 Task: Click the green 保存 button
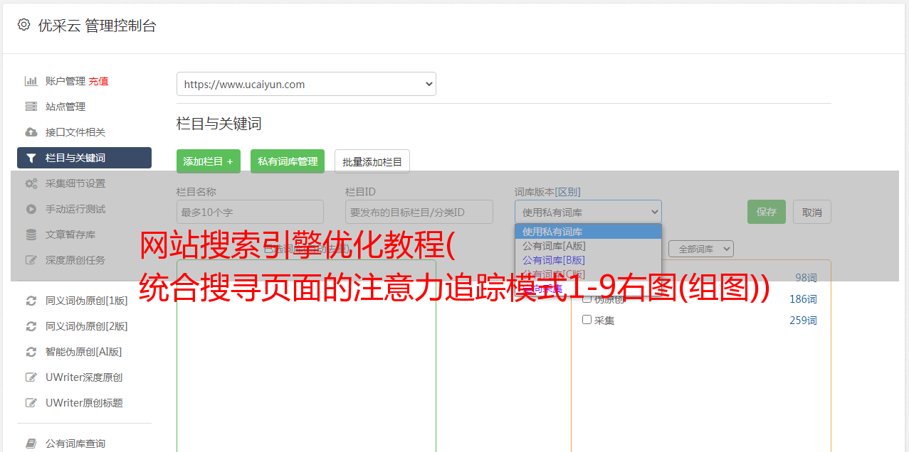click(x=767, y=212)
